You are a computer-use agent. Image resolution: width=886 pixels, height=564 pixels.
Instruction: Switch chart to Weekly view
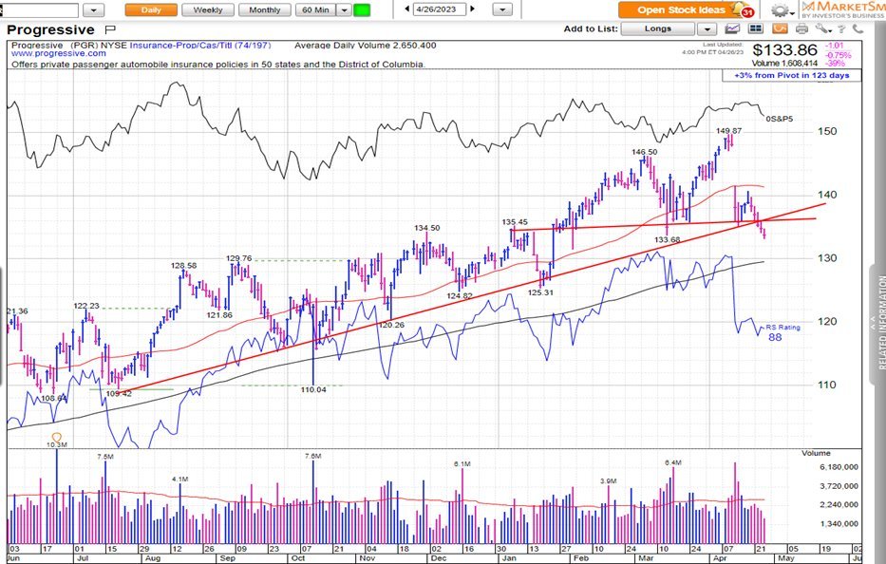tap(208, 9)
